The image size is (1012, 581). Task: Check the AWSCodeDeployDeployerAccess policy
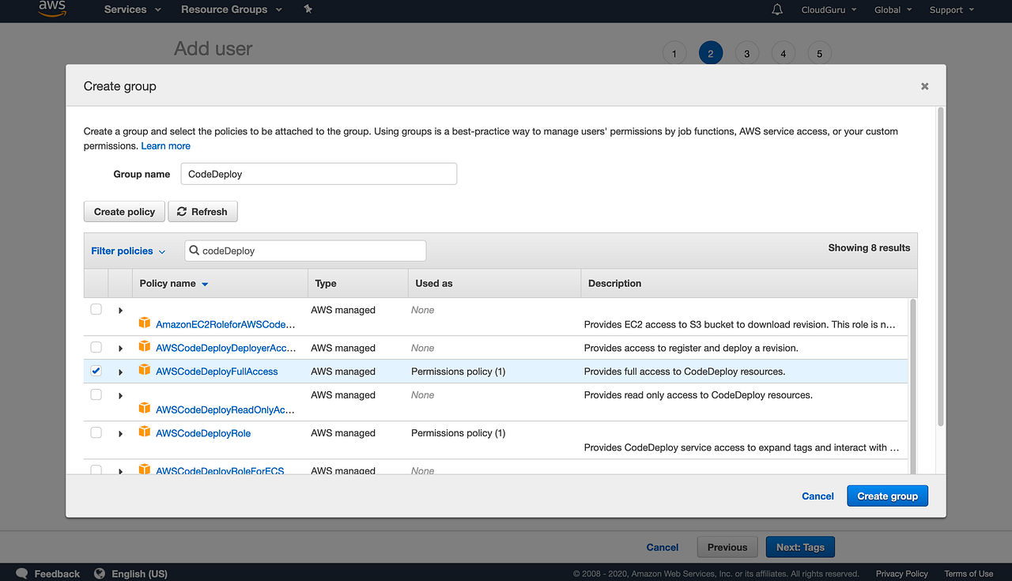pyautogui.click(x=96, y=348)
